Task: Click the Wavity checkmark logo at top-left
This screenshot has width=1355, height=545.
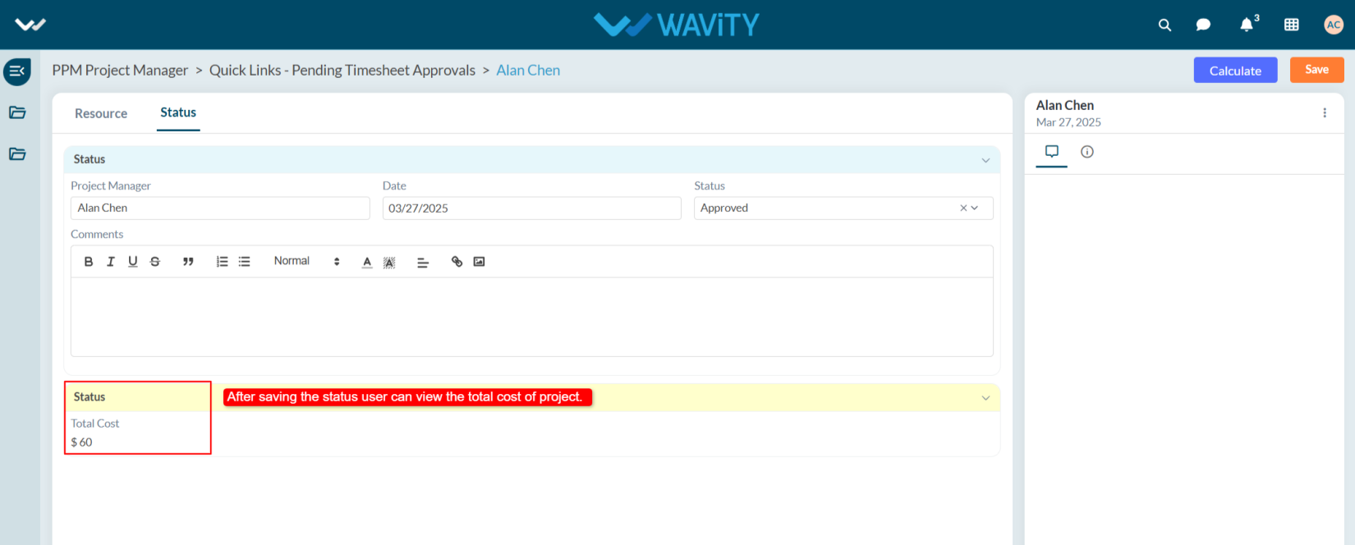Action: tap(30, 25)
